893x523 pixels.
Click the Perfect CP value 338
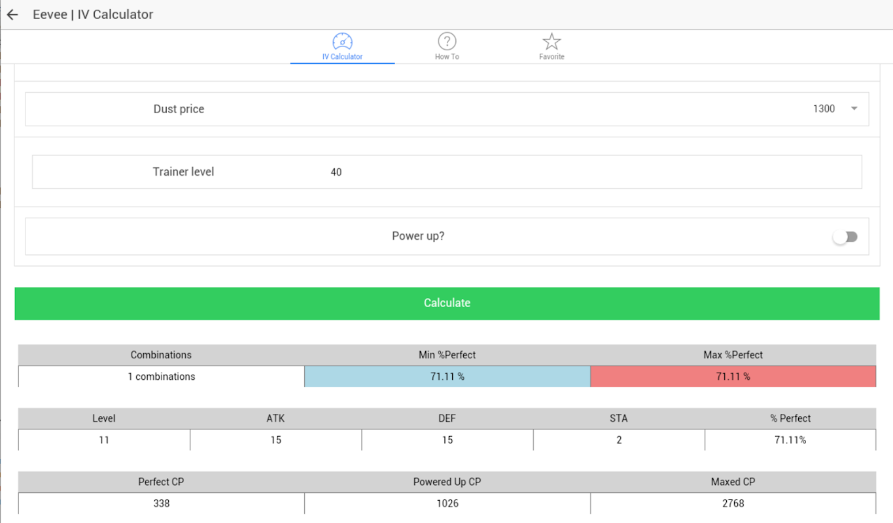(x=161, y=503)
